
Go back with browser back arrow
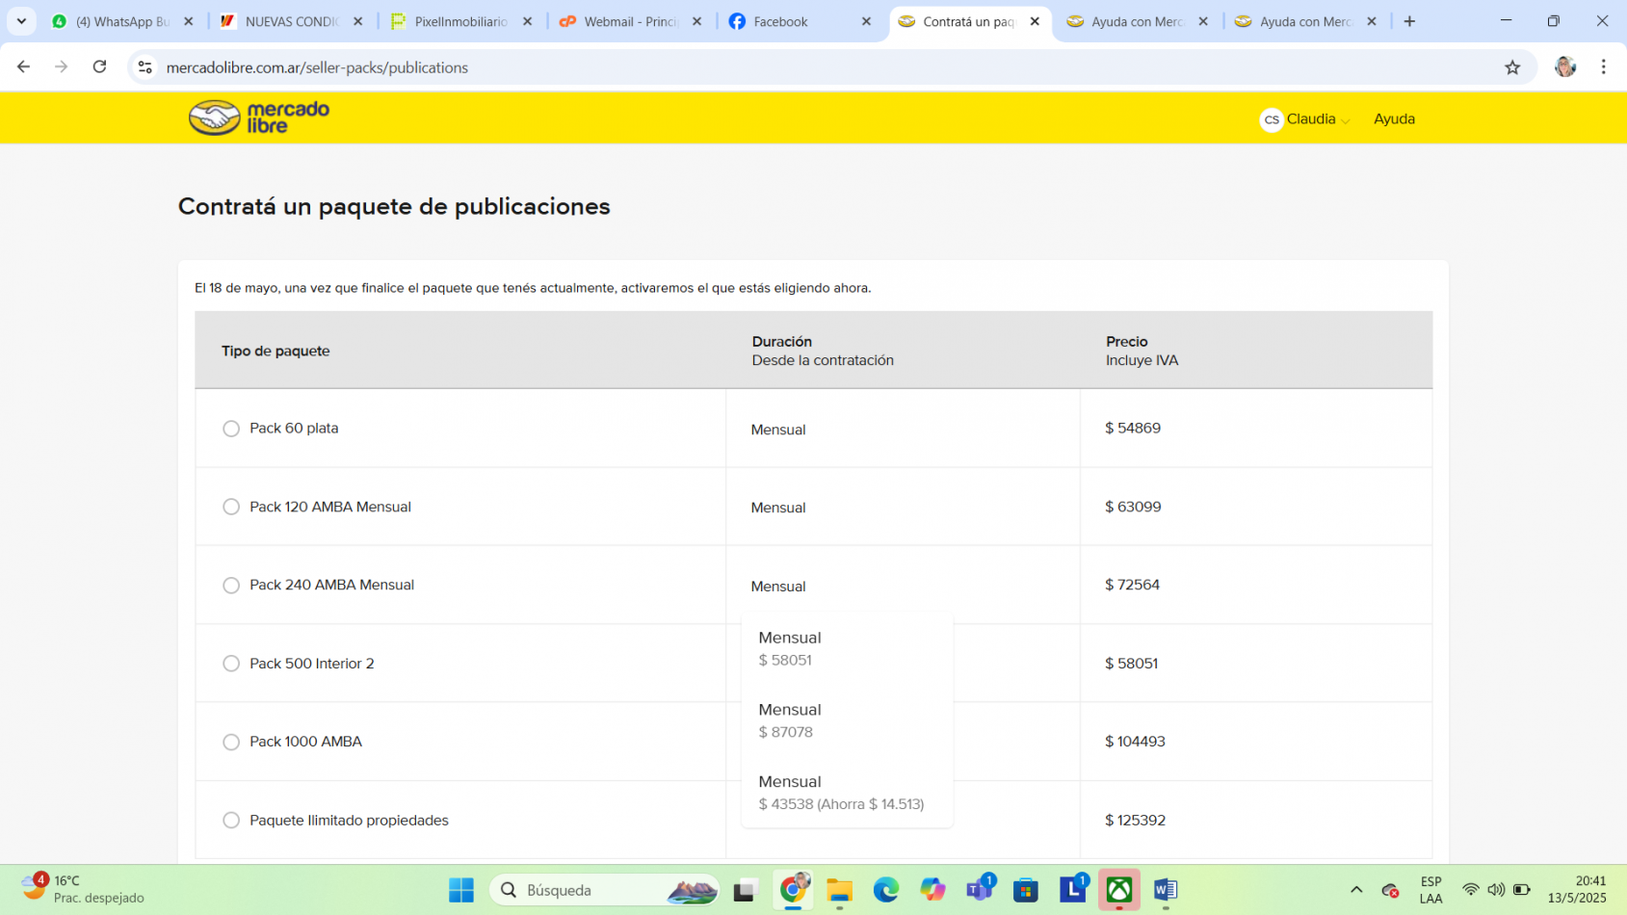[x=23, y=66]
